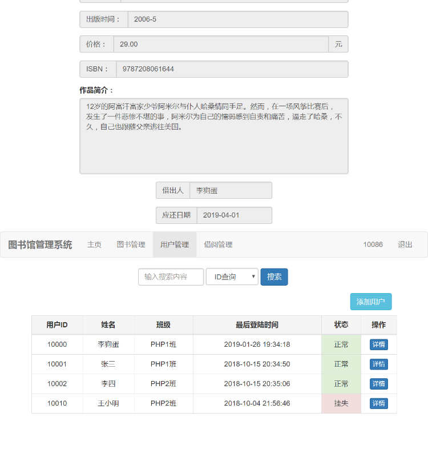The width and height of the screenshot is (428, 457).
Task: Click the 正常 status cell for 张三
Action: (x=341, y=364)
